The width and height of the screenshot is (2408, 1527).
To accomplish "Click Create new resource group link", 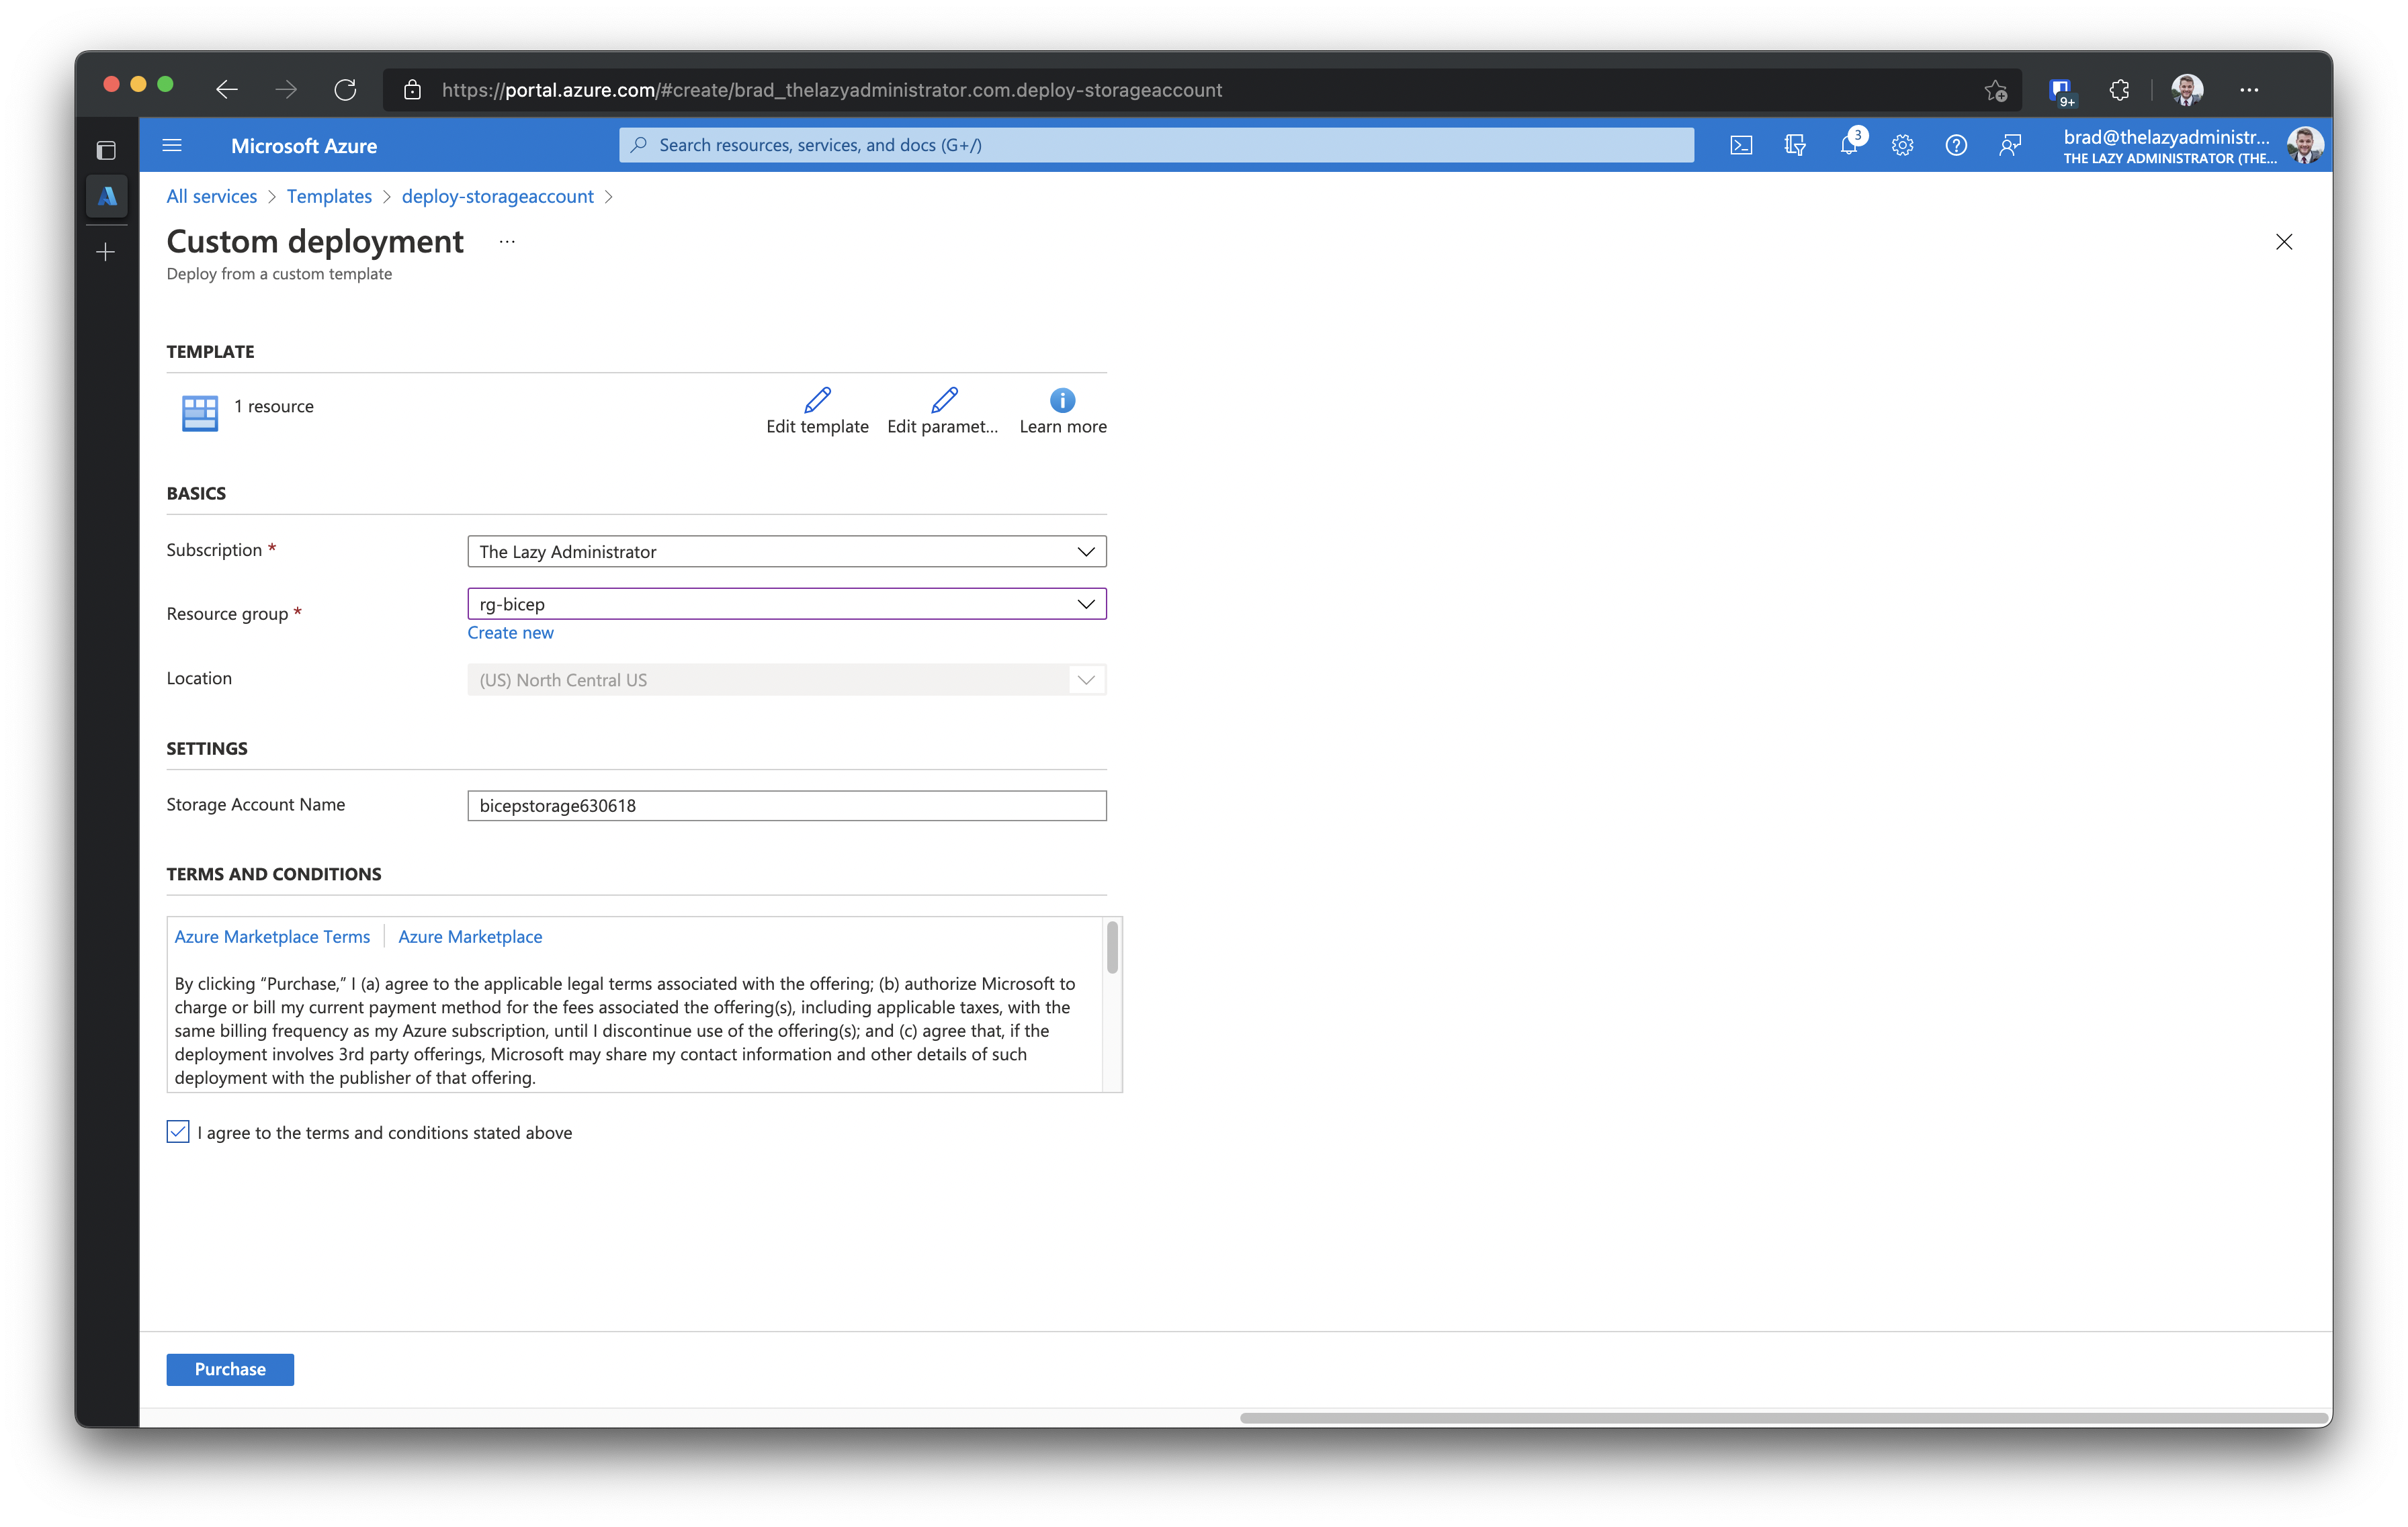I will (510, 633).
